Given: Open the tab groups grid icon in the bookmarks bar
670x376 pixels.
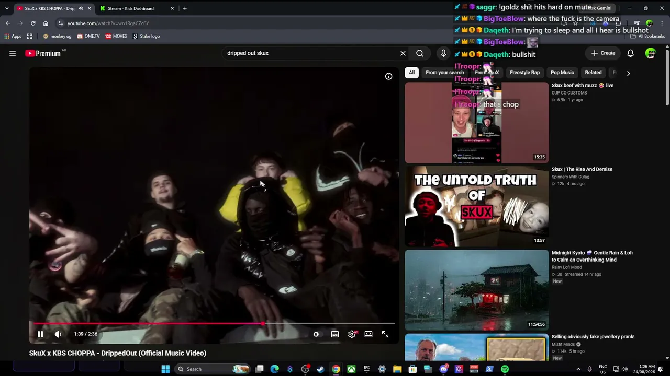Looking at the screenshot, I should [30, 37].
